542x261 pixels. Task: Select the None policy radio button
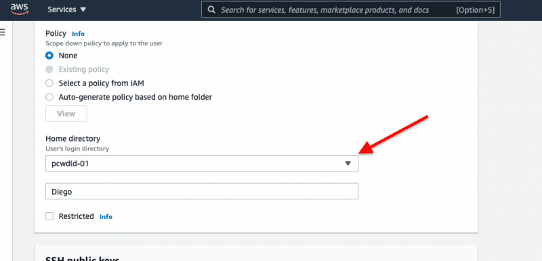pyautogui.click(x=49, y=56)
